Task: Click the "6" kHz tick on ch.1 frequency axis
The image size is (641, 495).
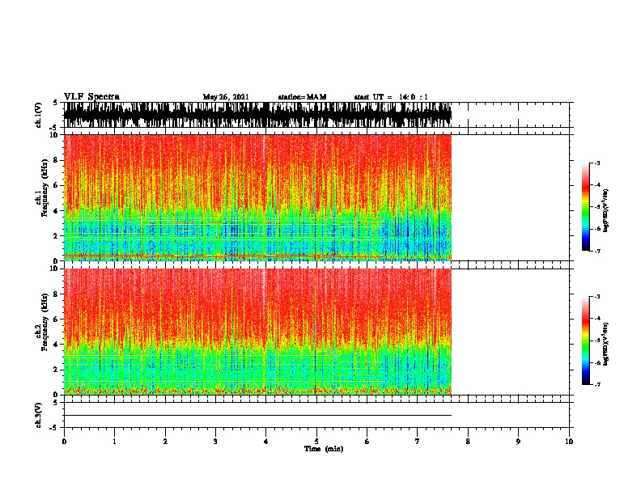Action: coord(56,186)
